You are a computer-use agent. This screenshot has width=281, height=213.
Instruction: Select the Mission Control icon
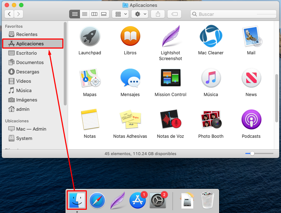tap(171, 78)
